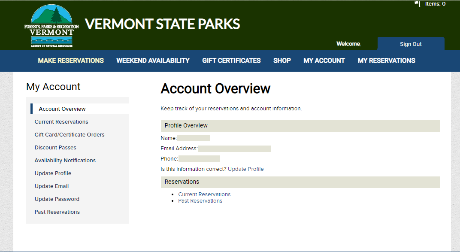Click the Phone label
The width and height of the screenshot is (460, 252).
coord(169,159)
